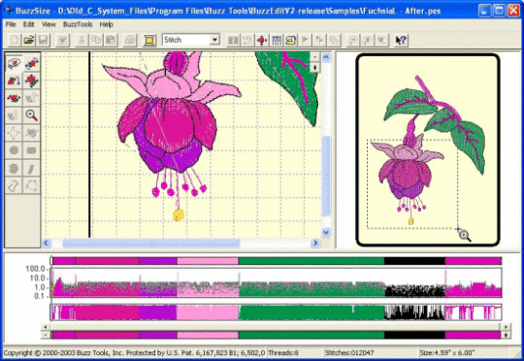This screenshot has height=361, width=524.
Task: Select the green segment in the upper thread color bar
Action: coord(311,261)
